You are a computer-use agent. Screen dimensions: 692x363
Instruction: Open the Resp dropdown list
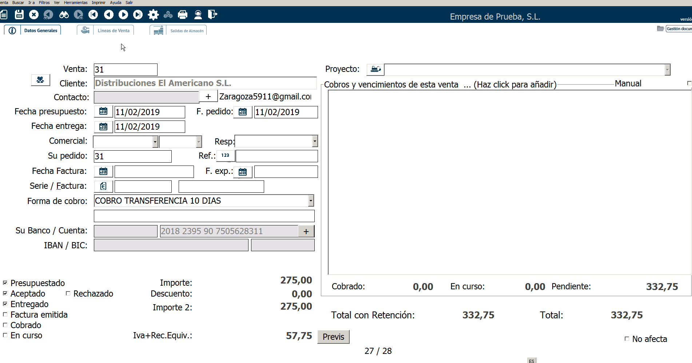(315, 141)
